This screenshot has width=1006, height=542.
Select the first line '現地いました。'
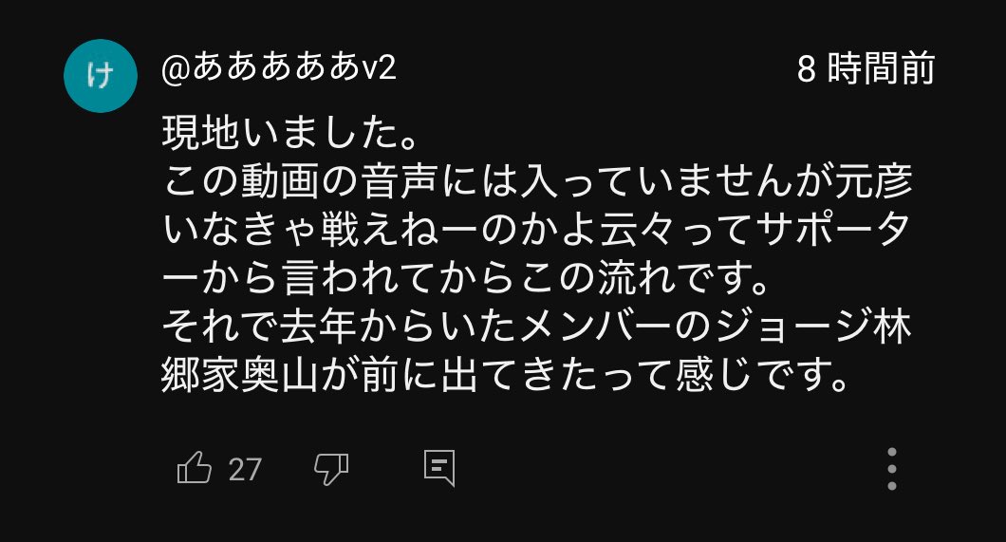pyautogui.click(x=290, y=133)
